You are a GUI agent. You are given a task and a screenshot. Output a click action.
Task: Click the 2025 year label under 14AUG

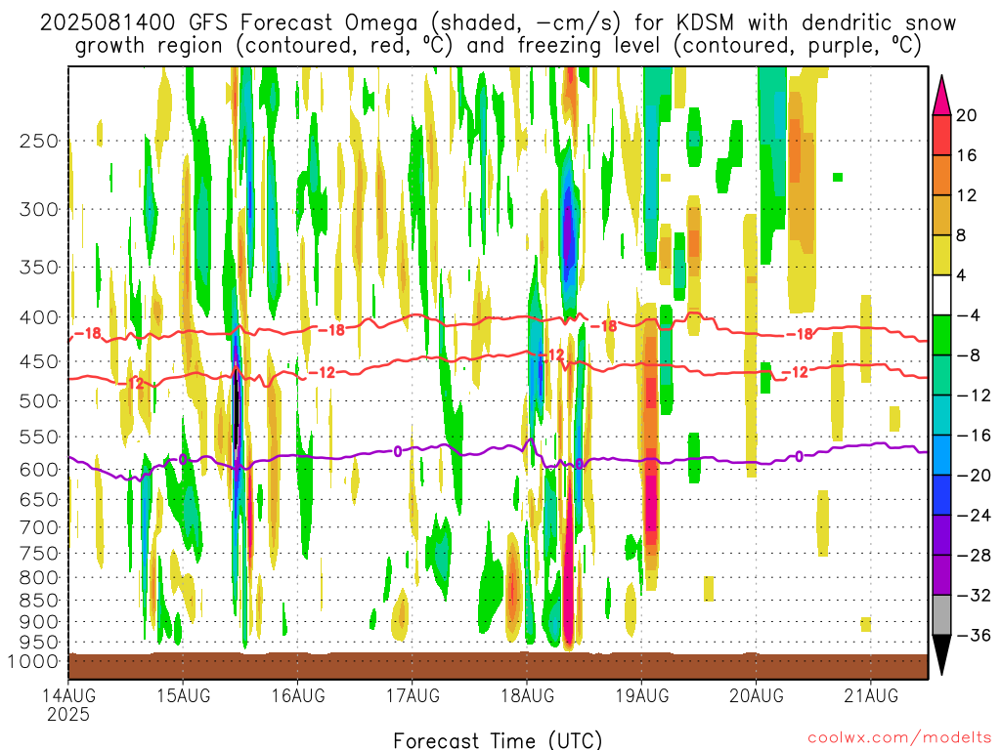click(x=68, y=714)
